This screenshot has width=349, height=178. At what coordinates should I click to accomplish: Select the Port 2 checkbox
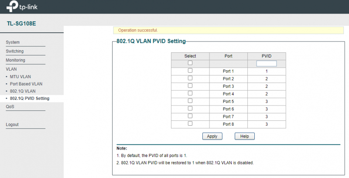pyautogui.click(x=190, y=78)
